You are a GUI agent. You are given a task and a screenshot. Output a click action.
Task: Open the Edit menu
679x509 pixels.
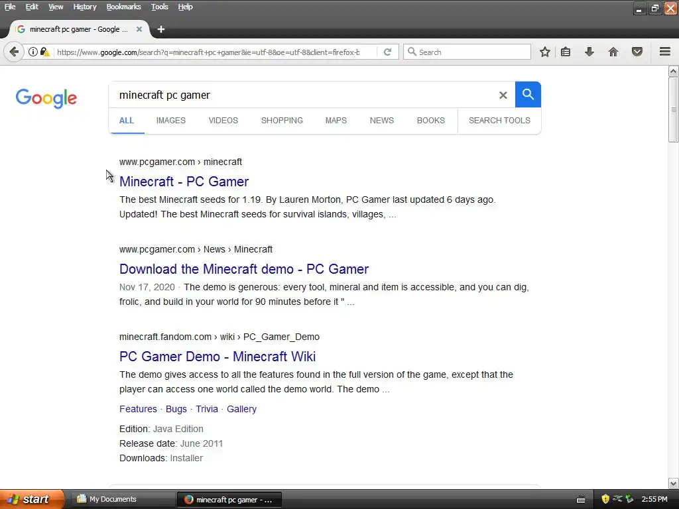(x=32, y=7)
